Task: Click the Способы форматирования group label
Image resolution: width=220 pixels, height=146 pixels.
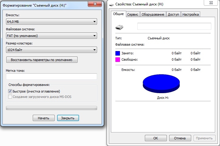Action: click(x=29, y=85)
